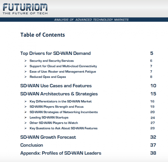
Task: Click page number 24 for Leading Startups
Action: pos(153,118)
